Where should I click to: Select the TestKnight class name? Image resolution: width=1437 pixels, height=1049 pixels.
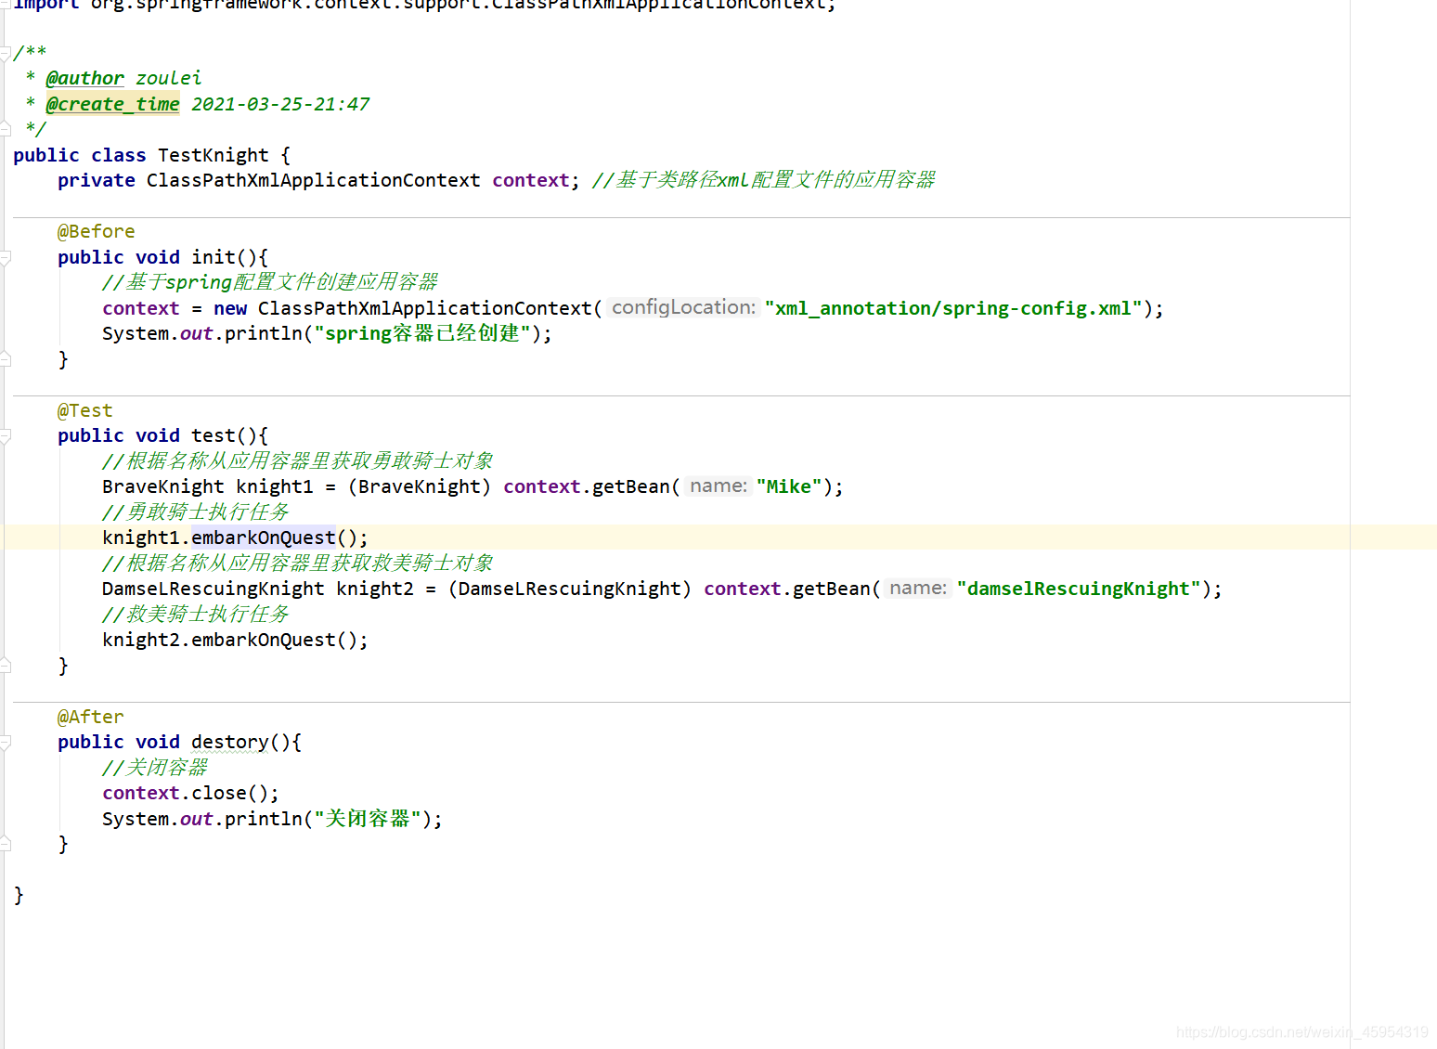coord(214,155)
